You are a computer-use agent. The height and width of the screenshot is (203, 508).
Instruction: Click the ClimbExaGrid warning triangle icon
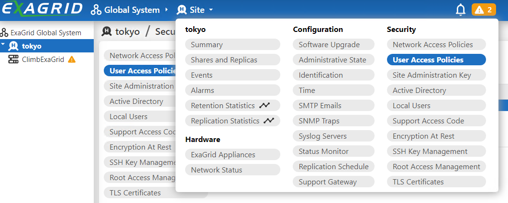point(72,60)
